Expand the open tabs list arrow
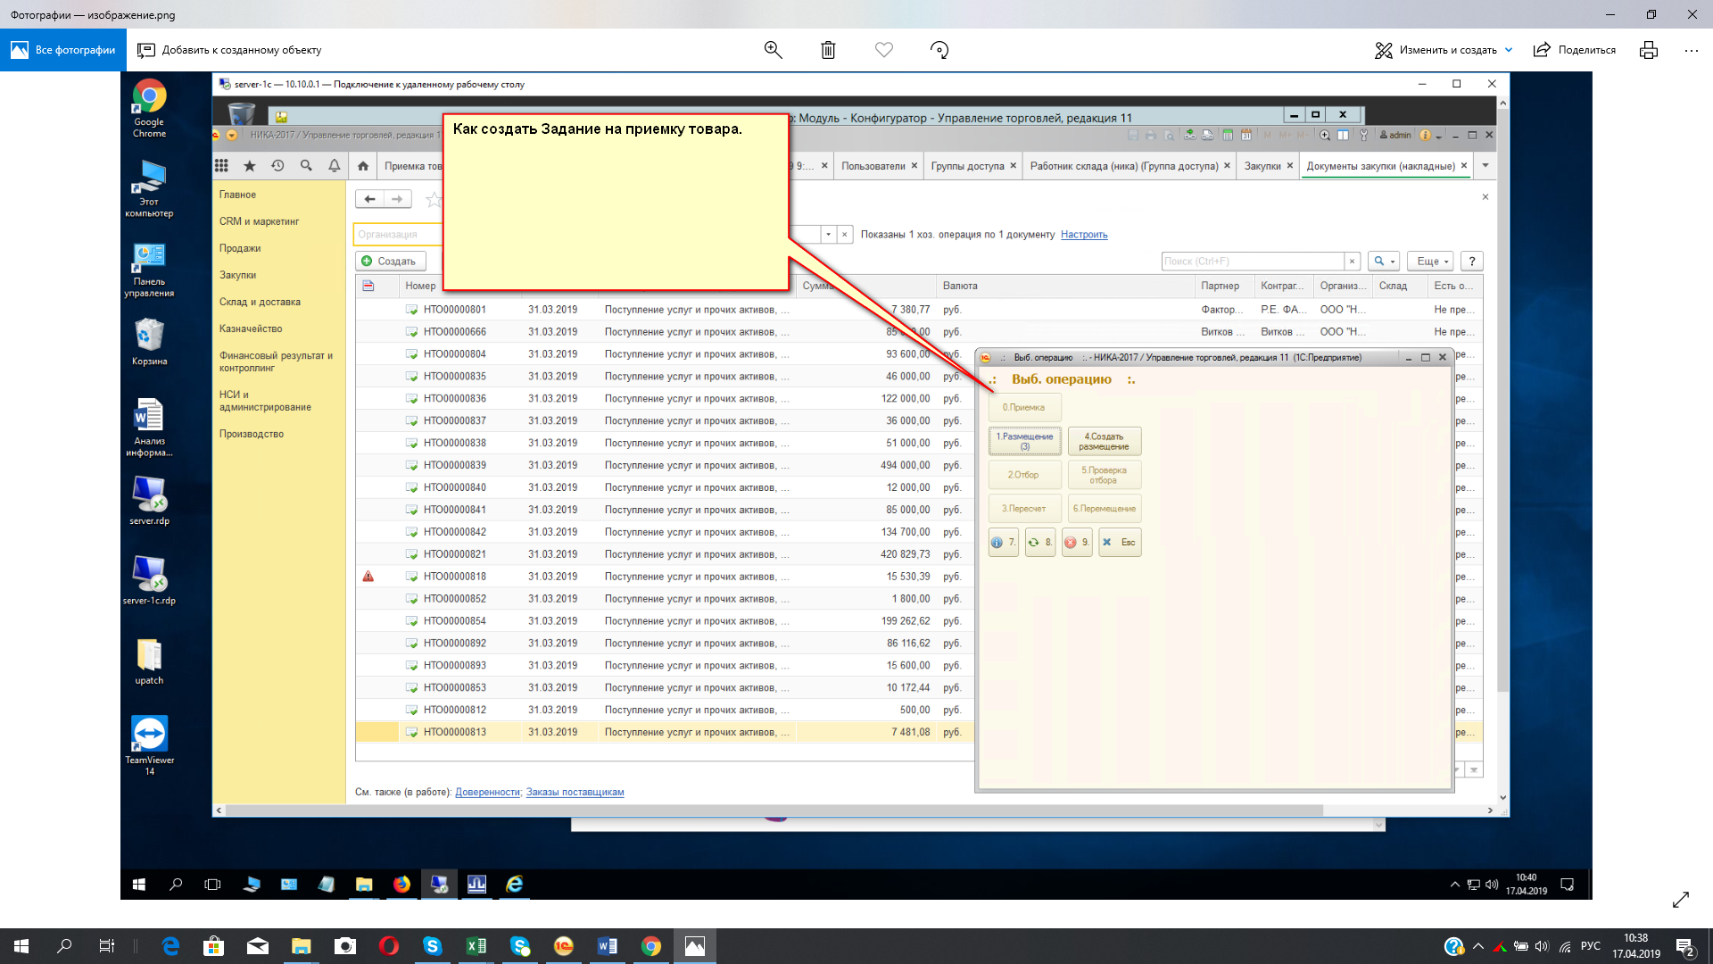Screen dimensions: 1713x964 (x=1485, y=165)
